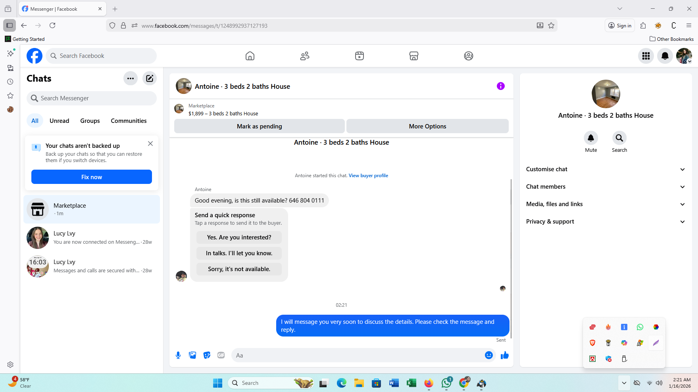The width and height of the screenshot is (698, 392).
Task: Open WhatsApp from the taskbar
Action: click(446, 383)
